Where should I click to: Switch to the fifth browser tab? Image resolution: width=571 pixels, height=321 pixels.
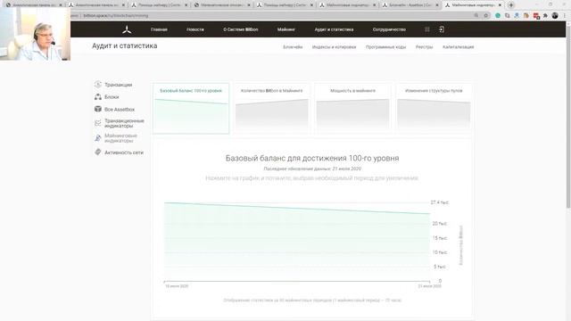click(285, 5)
